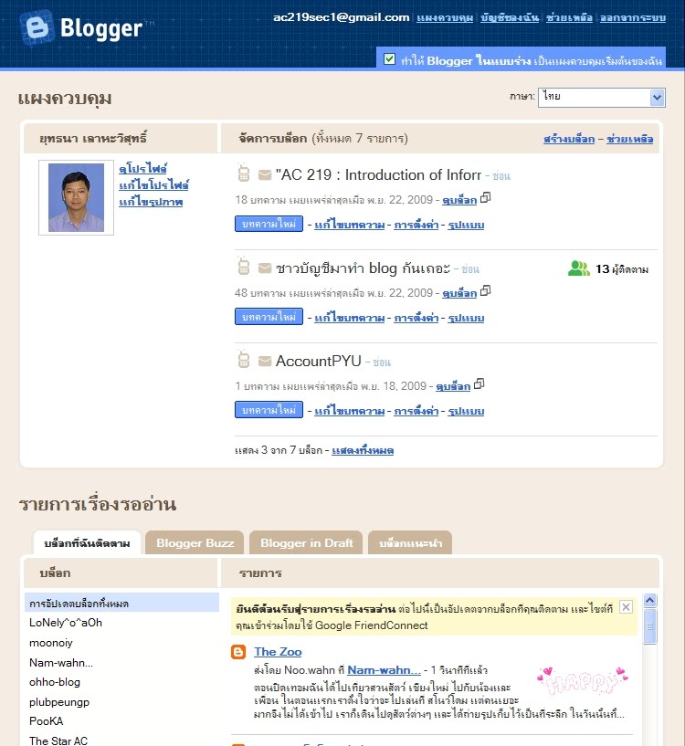The height and width of the screenshot is (746, 685).
Task: Select ohho-blog in blog list
Action: [55, 682]
